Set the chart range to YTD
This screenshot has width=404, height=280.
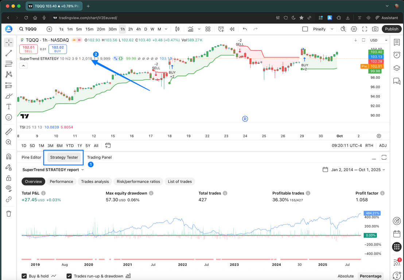(70, 146)
